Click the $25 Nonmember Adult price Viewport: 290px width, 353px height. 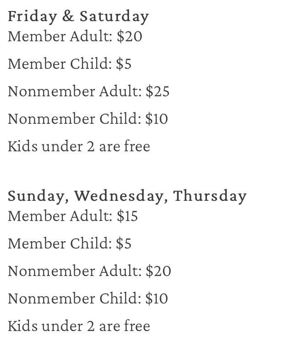[x=157, y=91]
